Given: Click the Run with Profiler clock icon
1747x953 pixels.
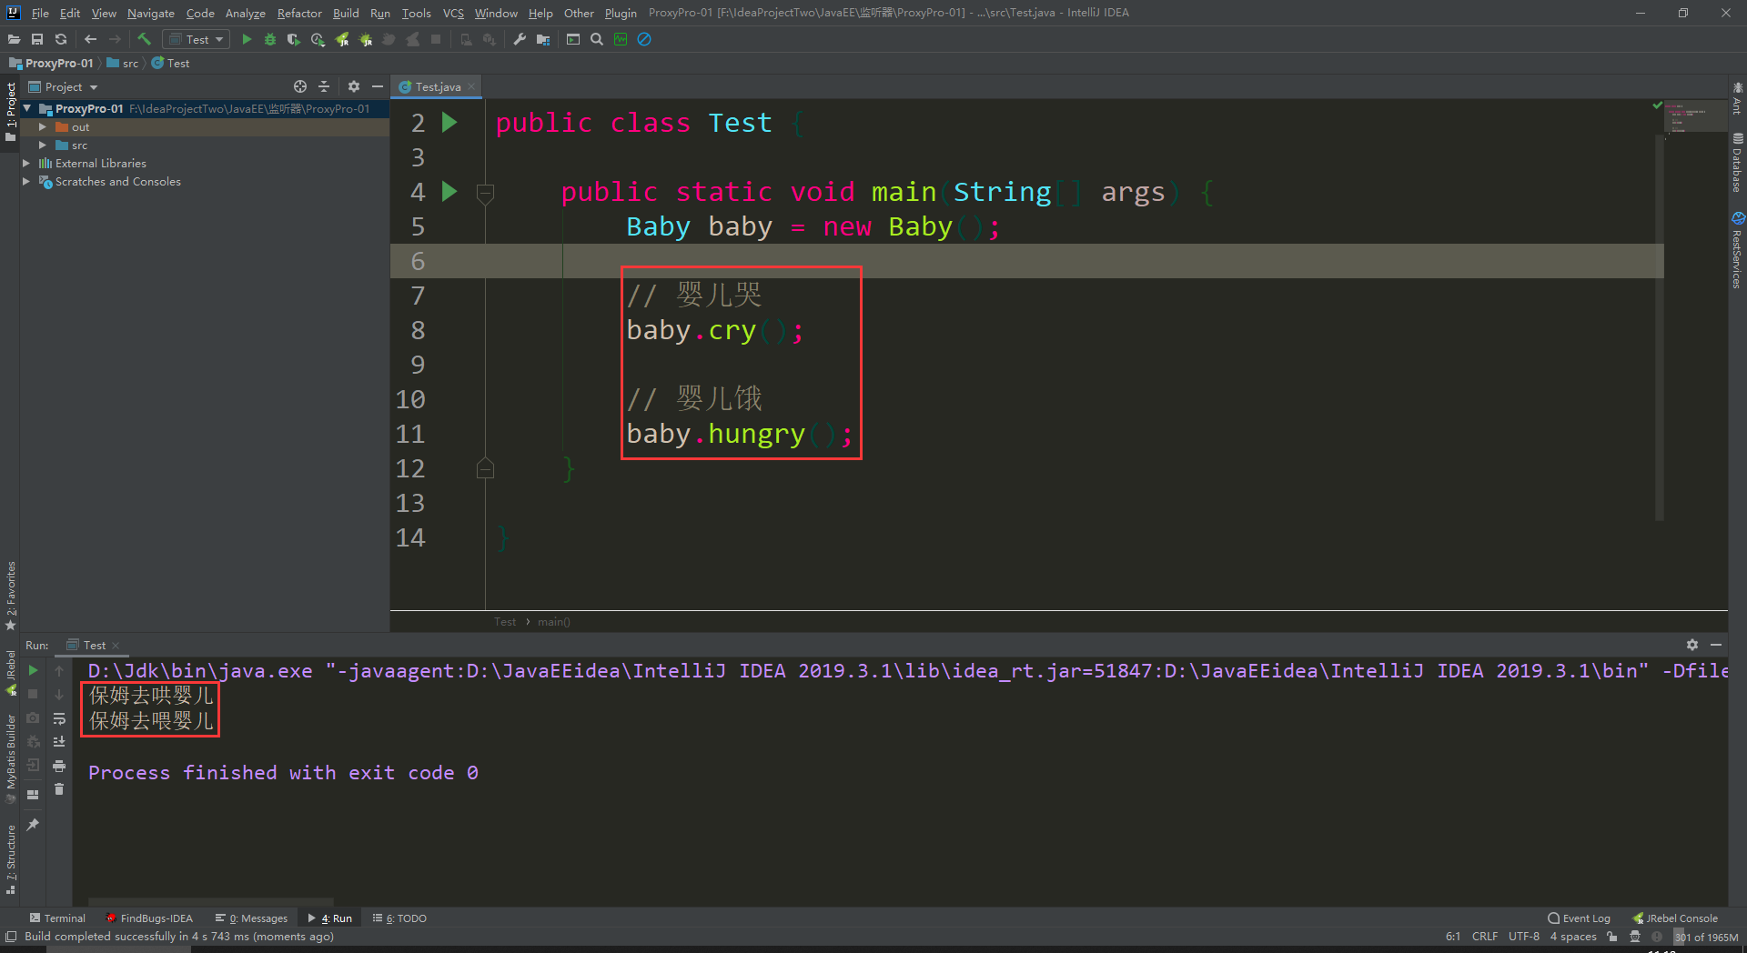Looking at the screenshot, I should [318, 39].
